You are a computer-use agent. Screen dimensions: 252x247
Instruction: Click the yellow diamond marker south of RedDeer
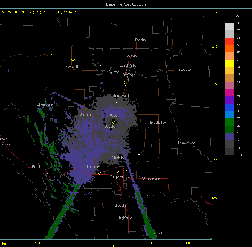125,82
